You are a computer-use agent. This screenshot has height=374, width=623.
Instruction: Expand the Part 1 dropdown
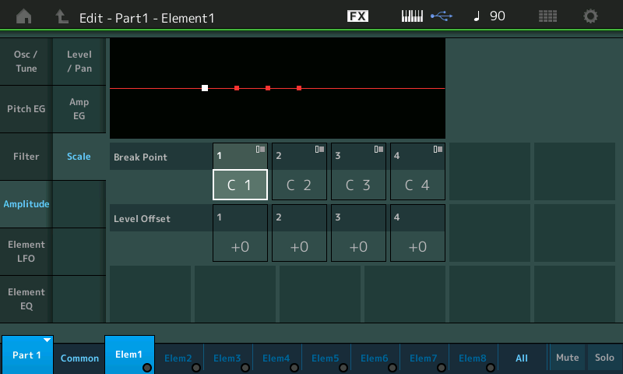tap(26, 355)
